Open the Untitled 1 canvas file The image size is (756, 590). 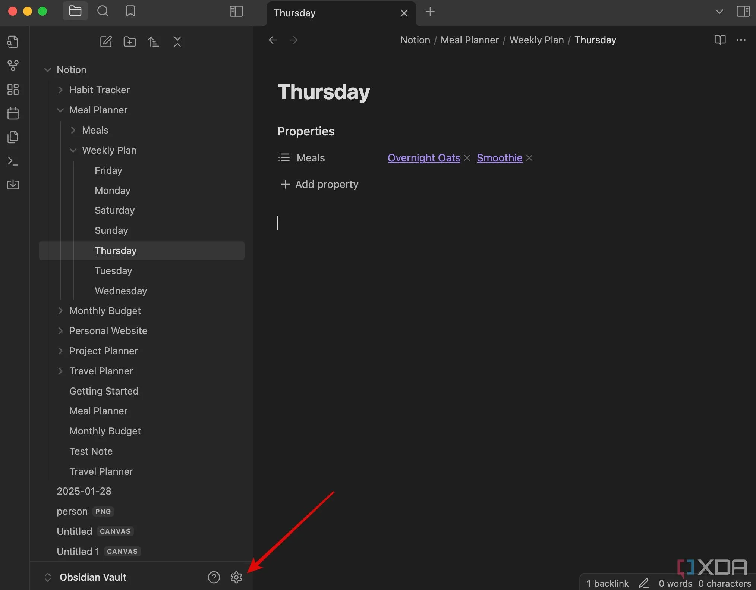tap(142, 552)
